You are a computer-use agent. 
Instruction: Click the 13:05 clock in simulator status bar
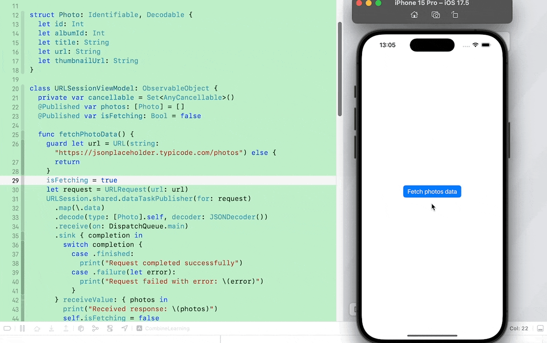387,45
